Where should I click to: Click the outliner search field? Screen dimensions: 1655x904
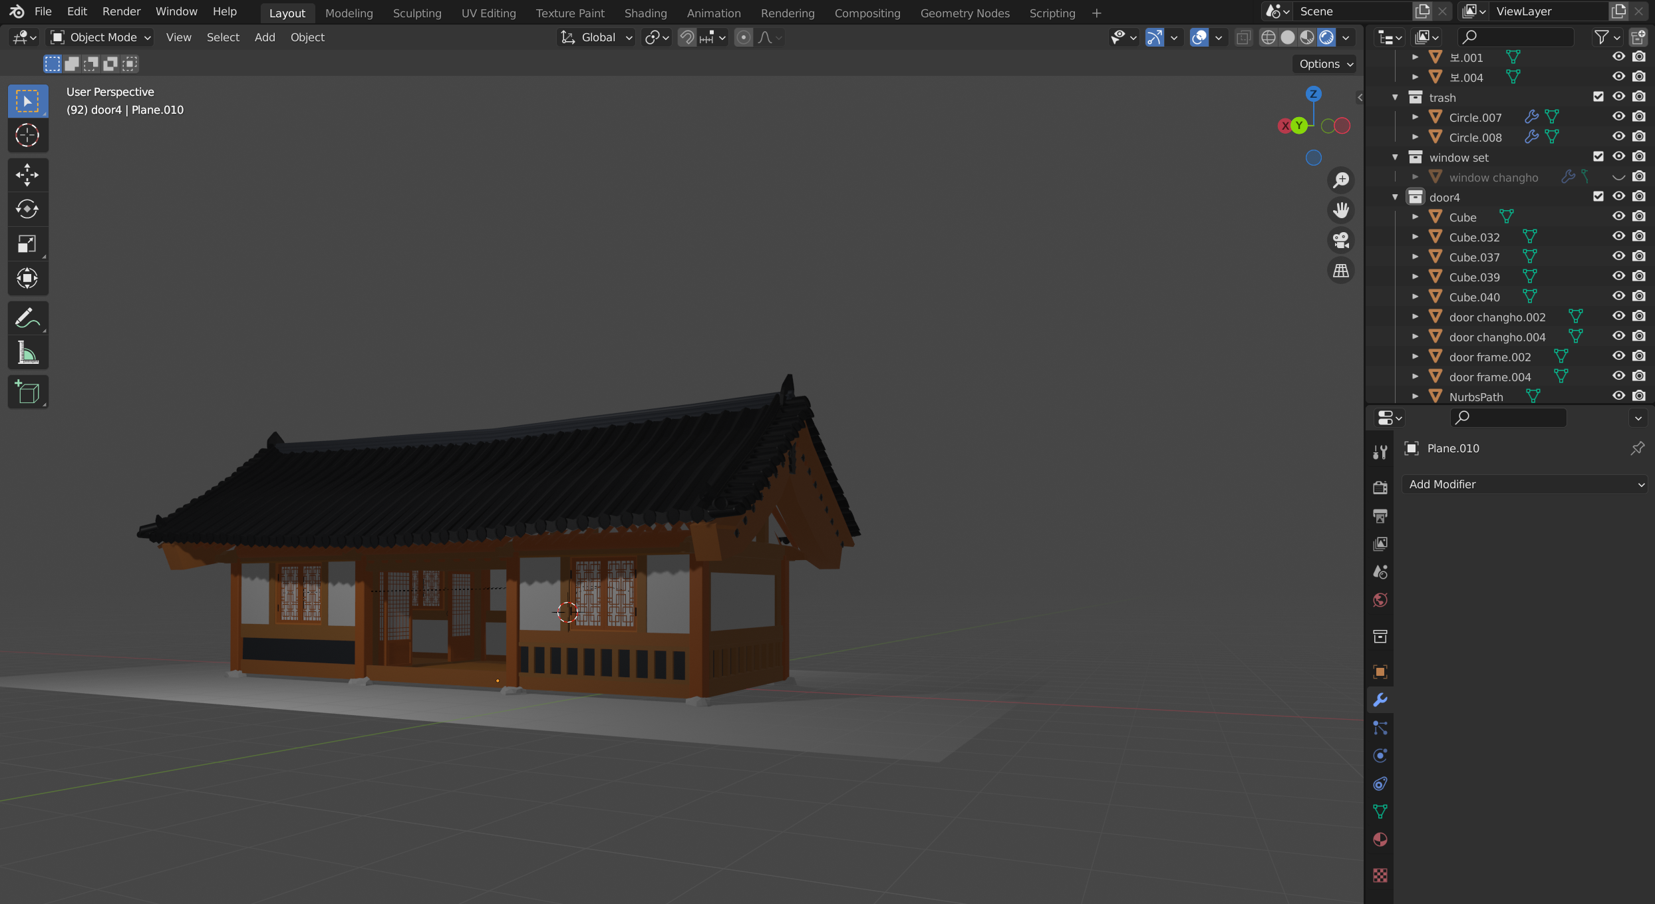1517,37
